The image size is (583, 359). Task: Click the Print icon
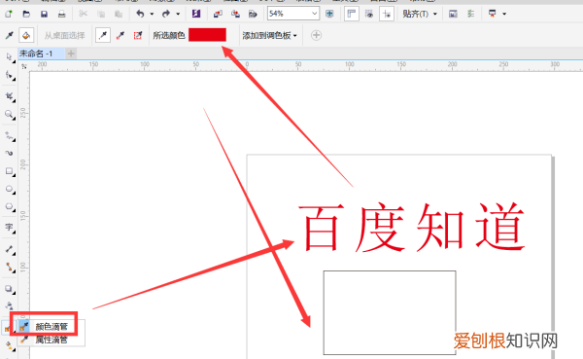(x=62, y=15)
